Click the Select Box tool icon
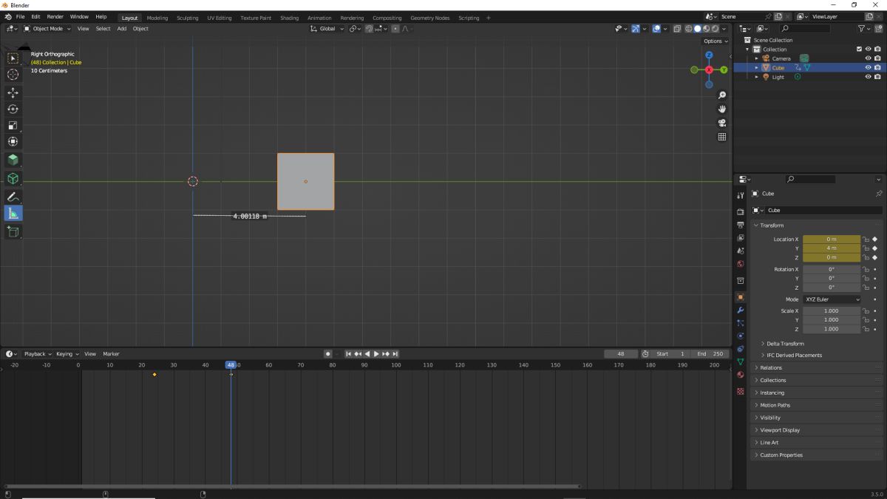 click(x=13, y=58)
